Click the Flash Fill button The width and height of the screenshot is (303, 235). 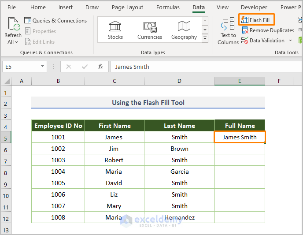coord(256,20)
